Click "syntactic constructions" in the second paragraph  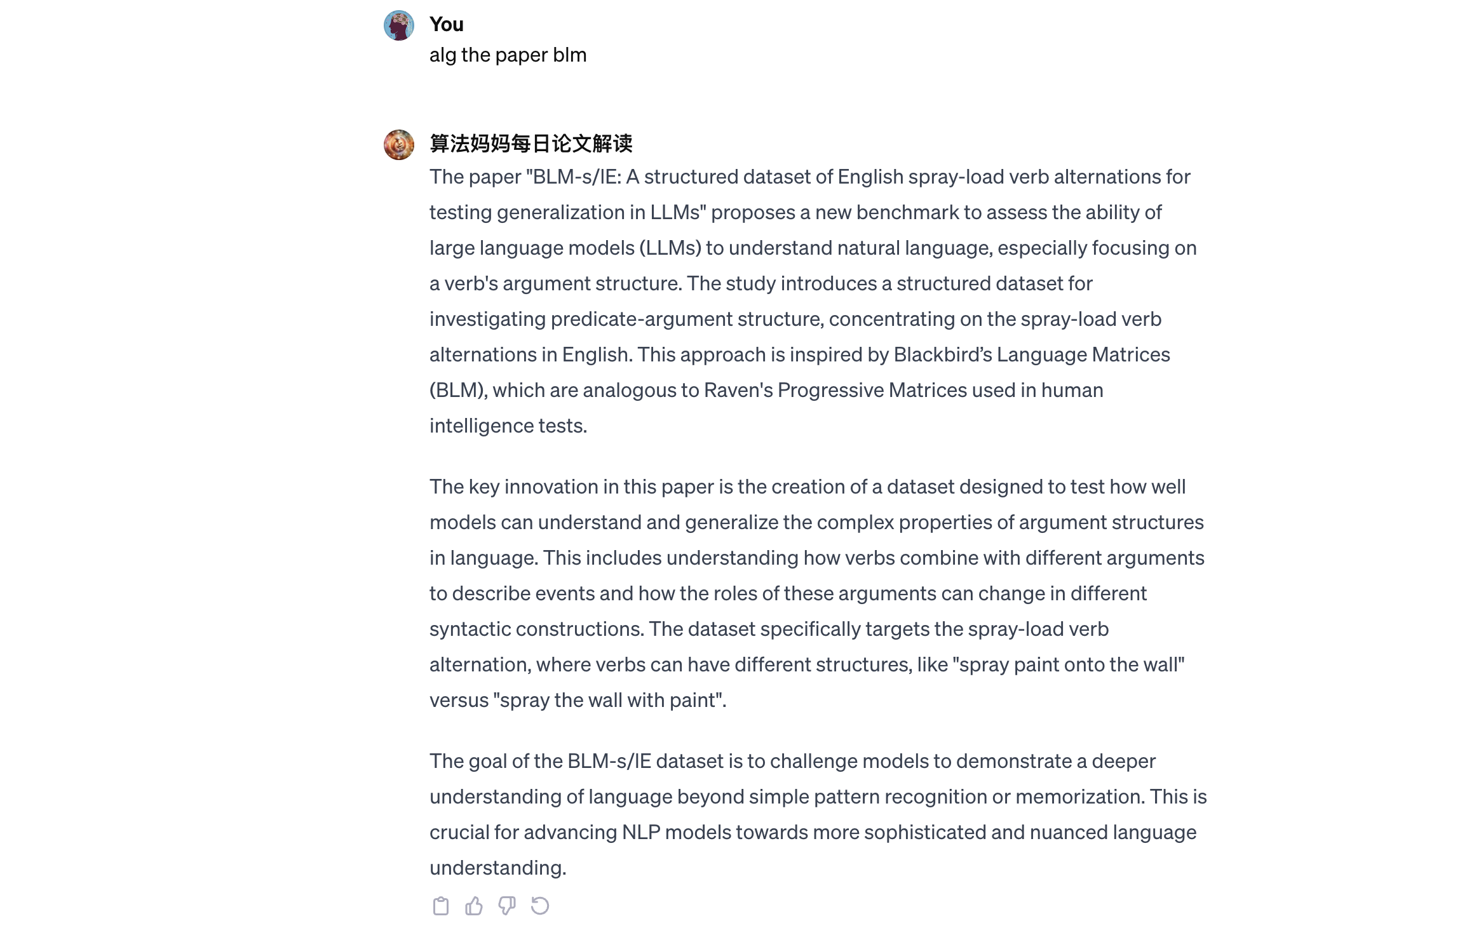537,629
